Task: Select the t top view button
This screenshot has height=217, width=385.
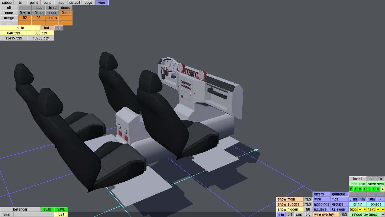Action: 374,189
